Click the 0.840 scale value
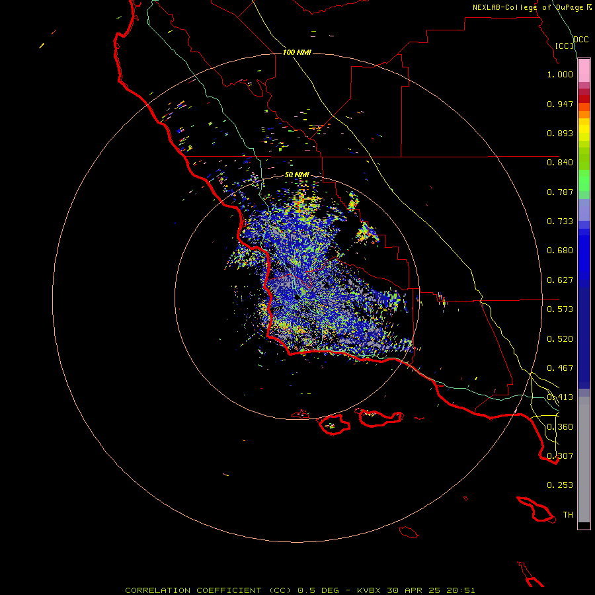This screenshot has width=595, height=595. (560, 163)
